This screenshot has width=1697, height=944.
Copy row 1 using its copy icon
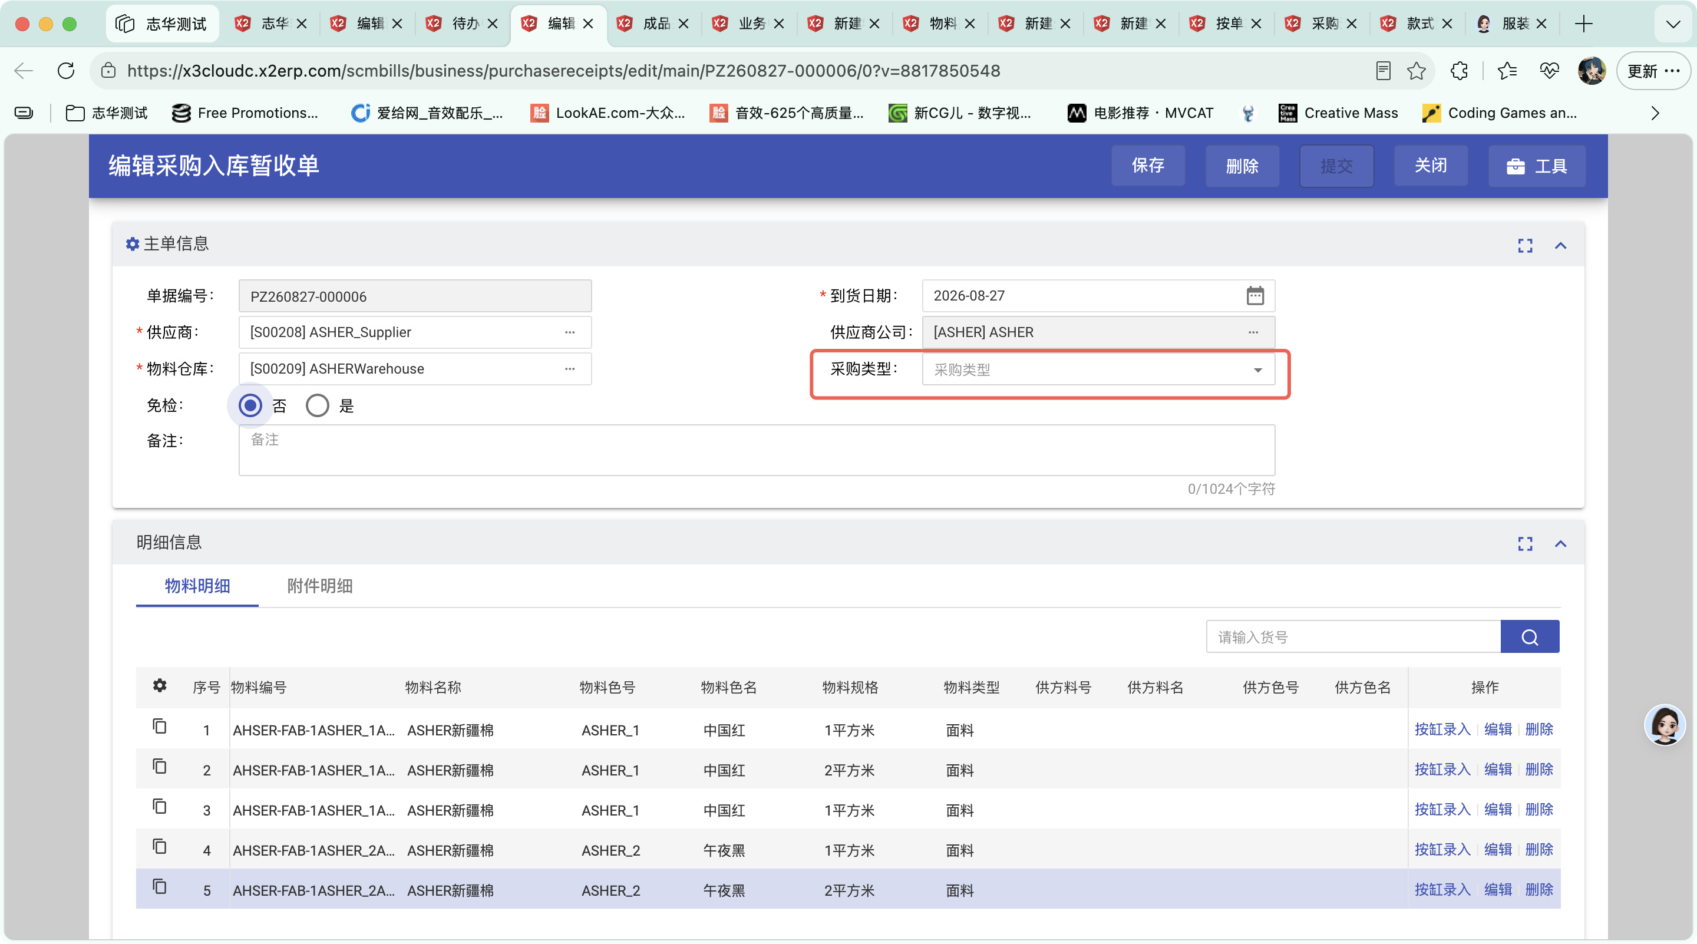(x=160, y=727)
